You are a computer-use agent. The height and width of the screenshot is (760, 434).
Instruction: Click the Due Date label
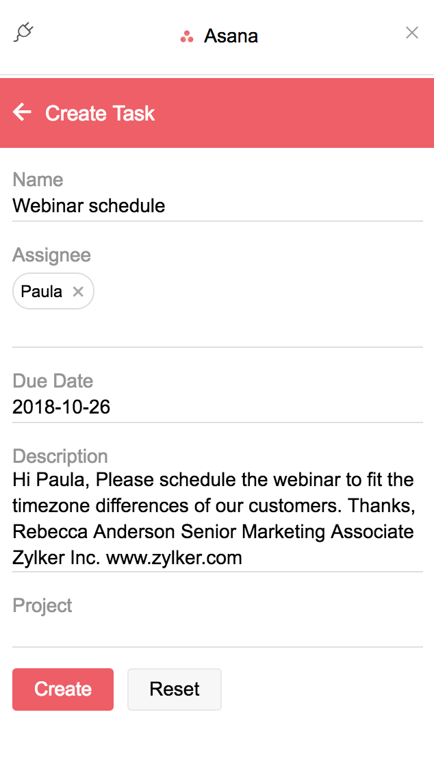pyautogui.click(x=53, y=381)
